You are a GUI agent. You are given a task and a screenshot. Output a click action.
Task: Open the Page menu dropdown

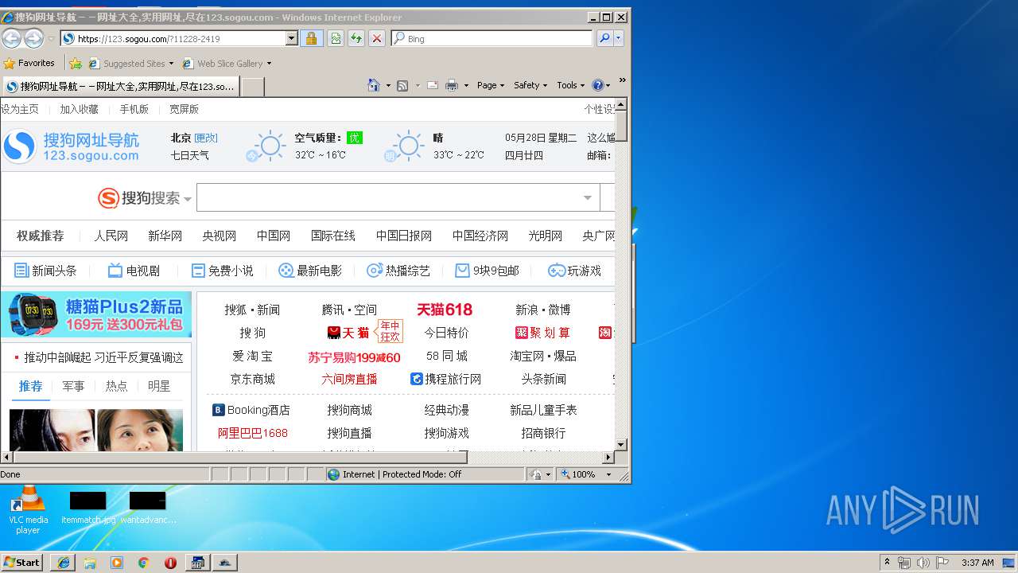click(x=490, y=85)
